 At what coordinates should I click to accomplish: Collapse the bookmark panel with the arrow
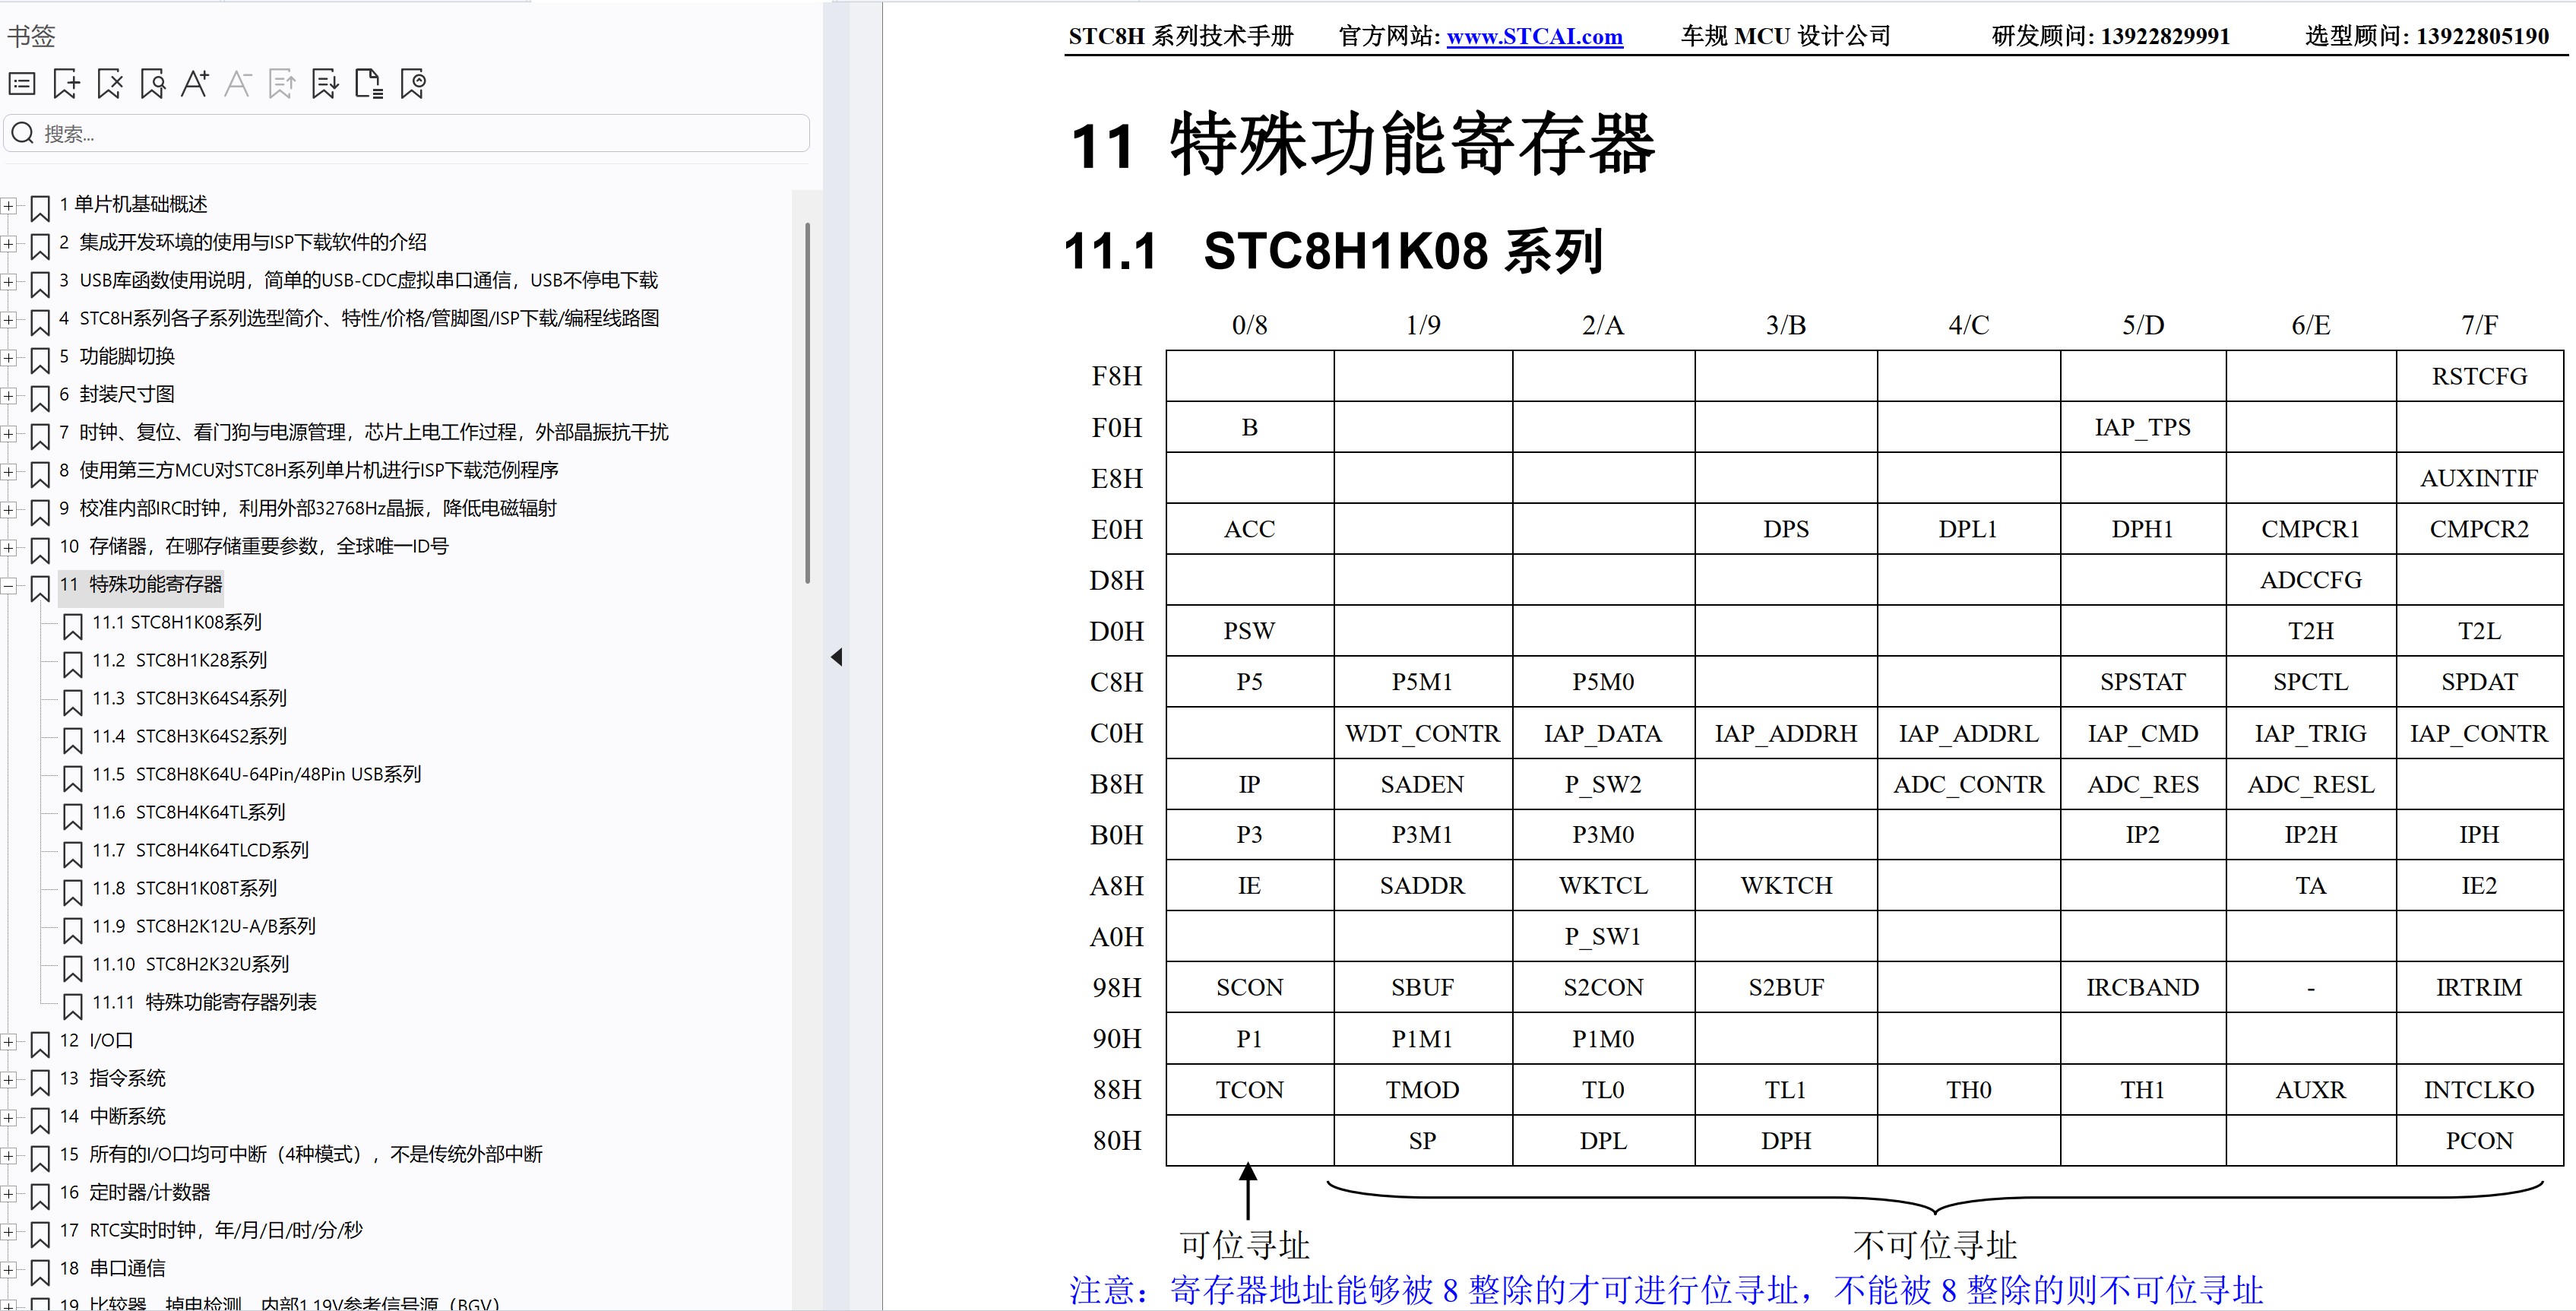837,657
